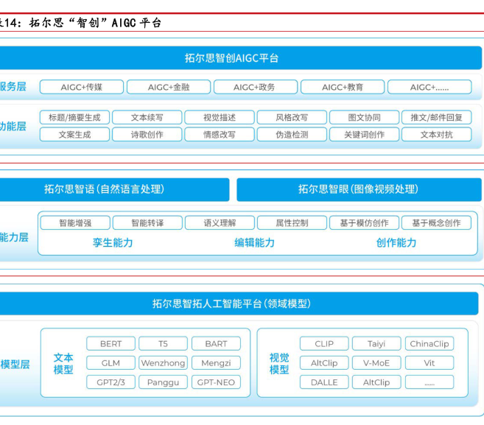The height and width of the screenshot is (425, 484).
Task: Click the 拓尔思智语(自然语言处理) banner
Action: coord(114,189)
